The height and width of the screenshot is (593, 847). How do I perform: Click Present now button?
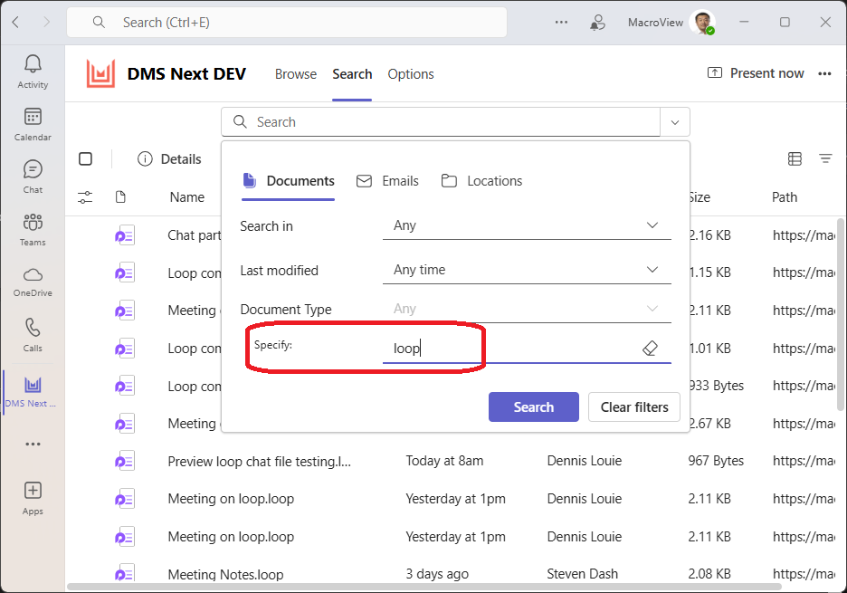coord(756,73)
